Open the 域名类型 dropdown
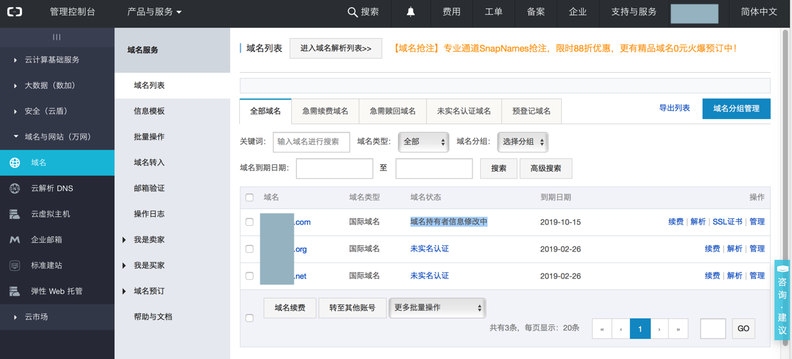 click(x=423, y=142)
